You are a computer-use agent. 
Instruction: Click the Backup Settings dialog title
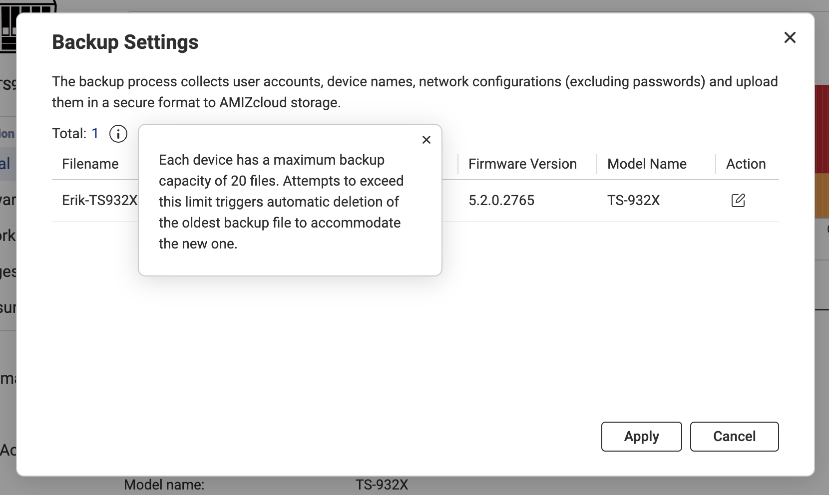125,42
